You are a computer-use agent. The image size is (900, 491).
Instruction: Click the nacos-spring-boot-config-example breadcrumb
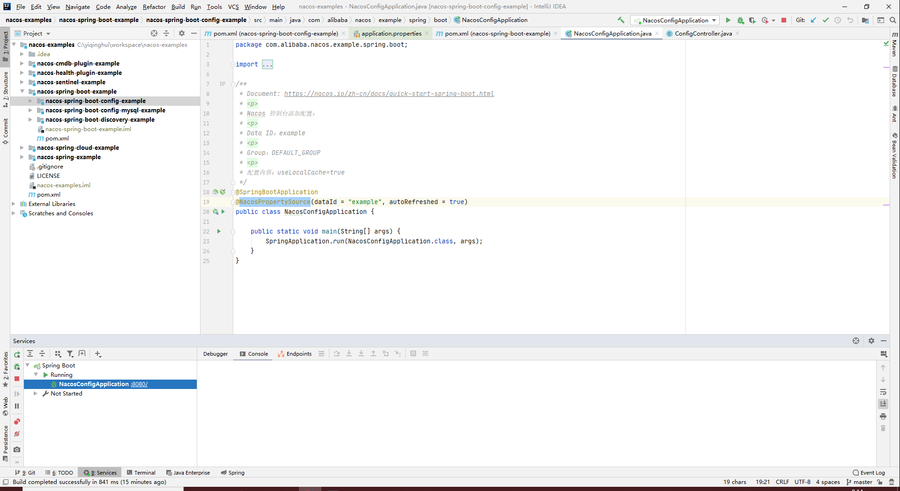pyautogui.click(x=197, y=20)
